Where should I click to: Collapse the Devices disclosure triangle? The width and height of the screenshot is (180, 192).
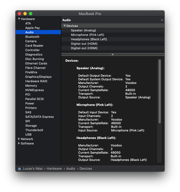[x=65, y=26]
